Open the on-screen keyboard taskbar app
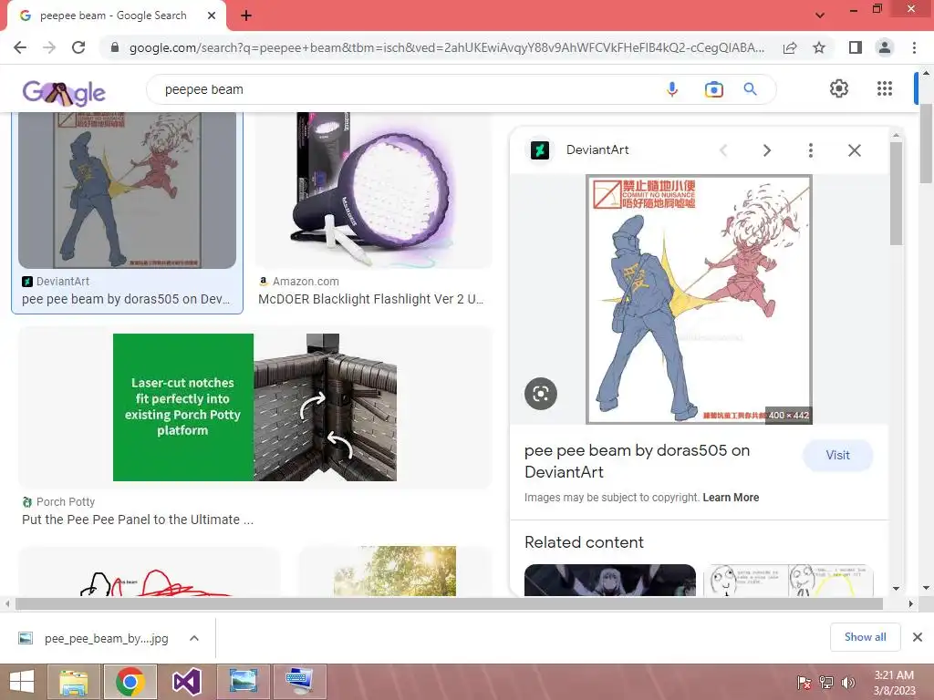Viewport: 934px width, 700px height. point(299,682)
